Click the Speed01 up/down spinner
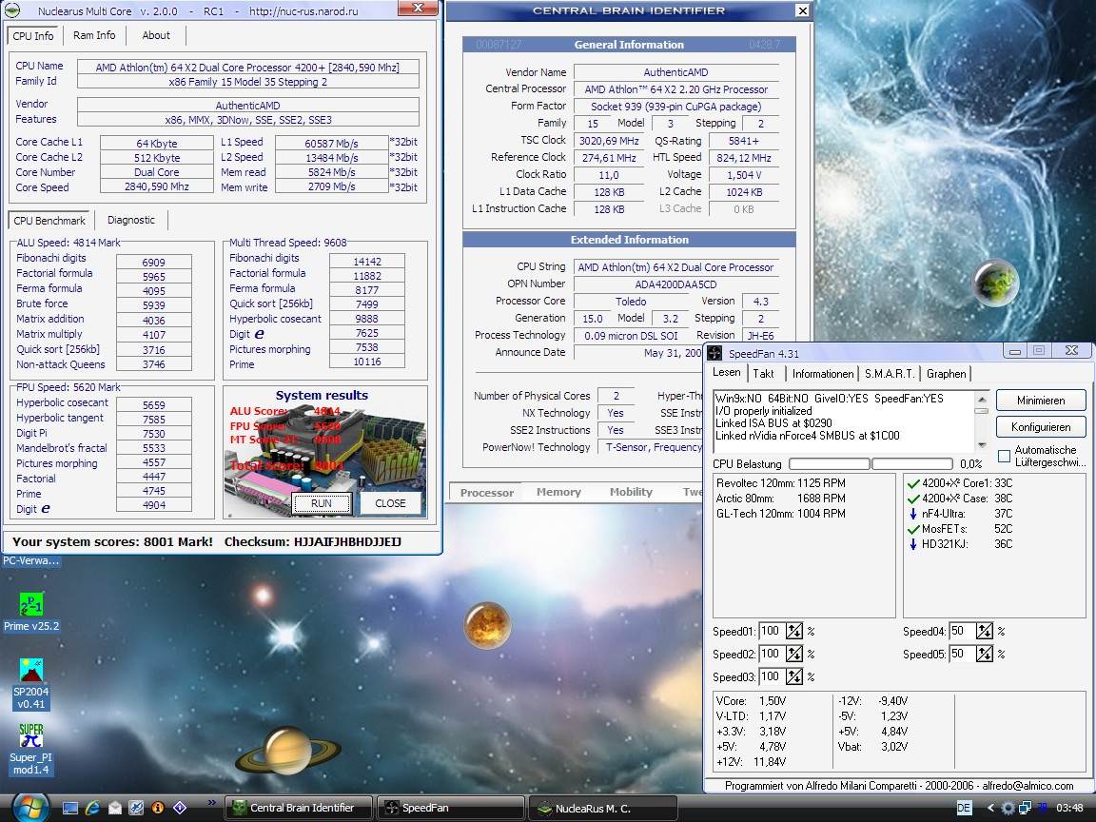 (794, 632)
